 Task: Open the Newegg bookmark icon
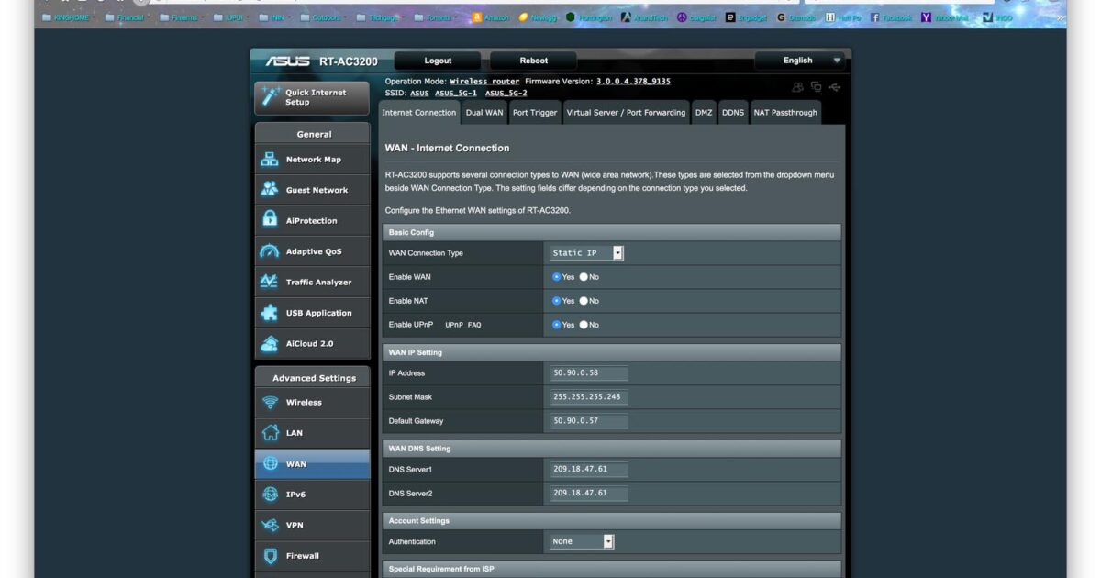coord(523,17)
